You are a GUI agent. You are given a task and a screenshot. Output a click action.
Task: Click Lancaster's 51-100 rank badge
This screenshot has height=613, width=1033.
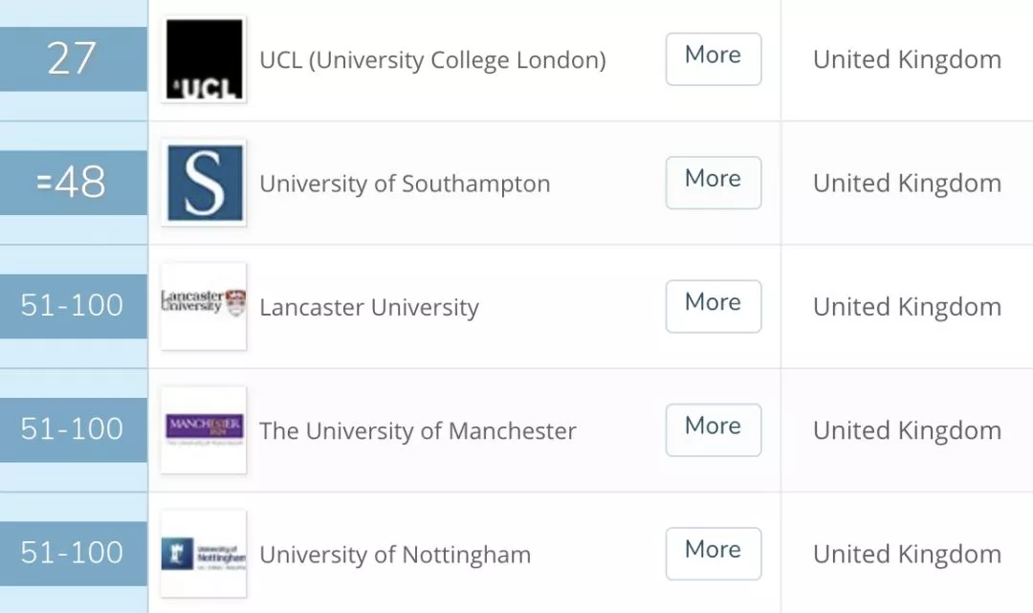73,306
